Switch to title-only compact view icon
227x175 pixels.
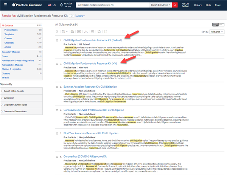coord(221,25)
